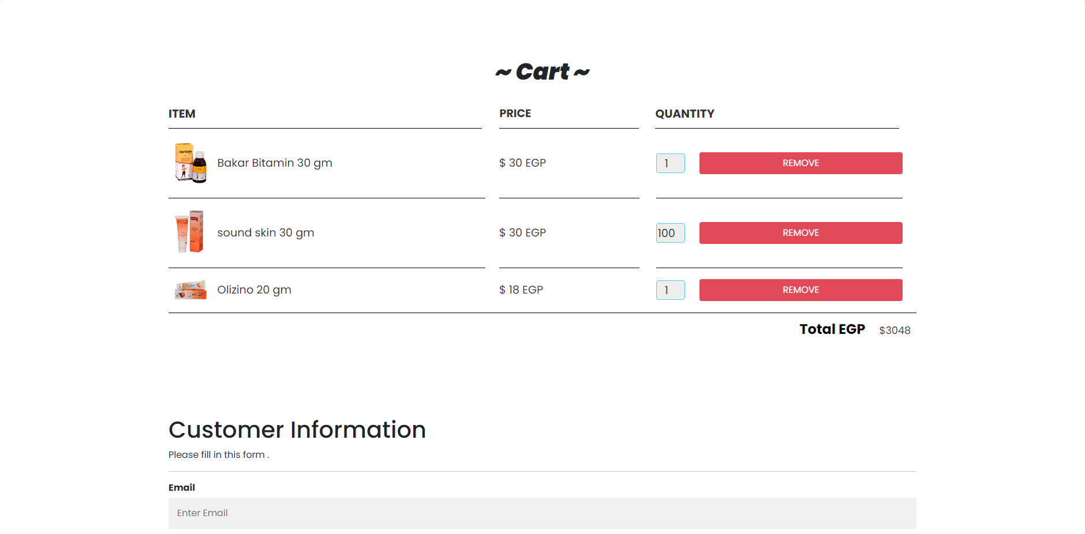Click the Bakar Bitamin product thumbnail

coord(190,163)
